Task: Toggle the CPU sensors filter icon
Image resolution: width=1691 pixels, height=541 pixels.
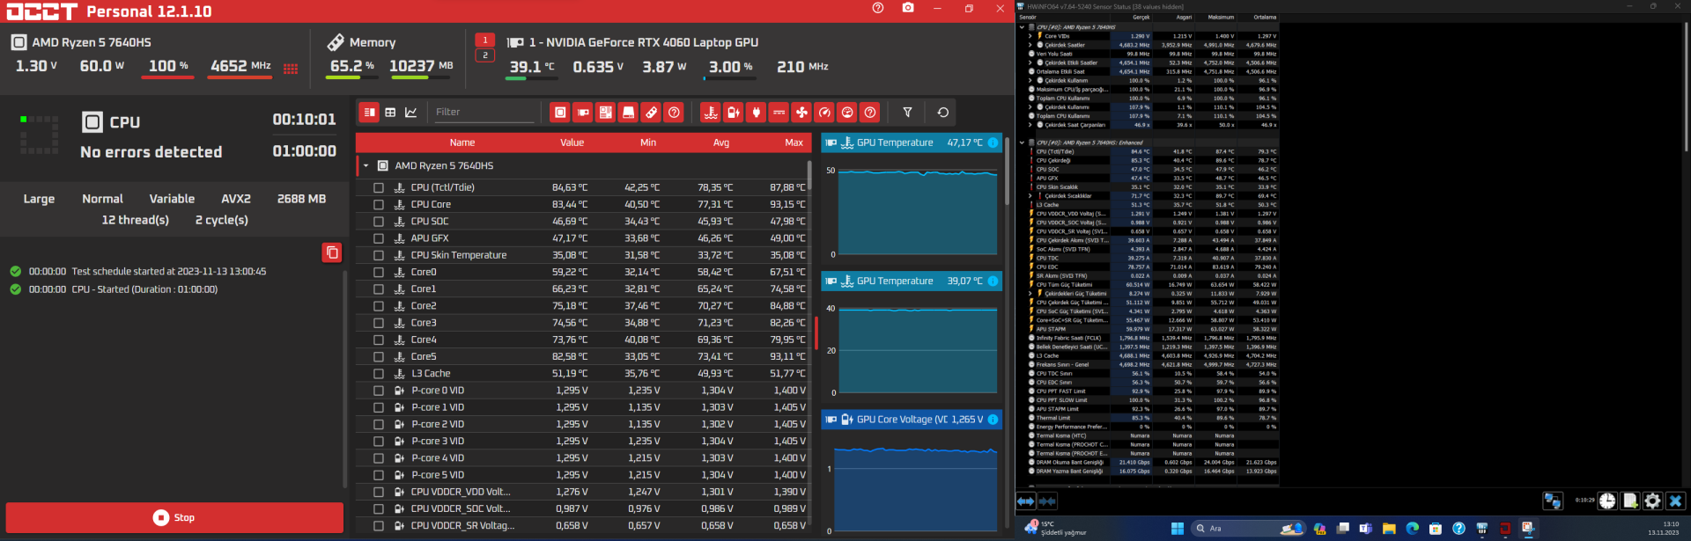Action: pos(560,113)
